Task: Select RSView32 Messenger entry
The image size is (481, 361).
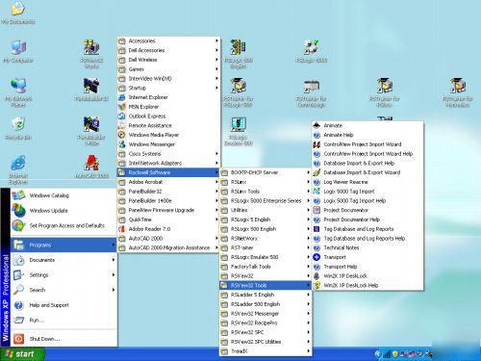Action: pyautogui.click(x=266, y=314)
